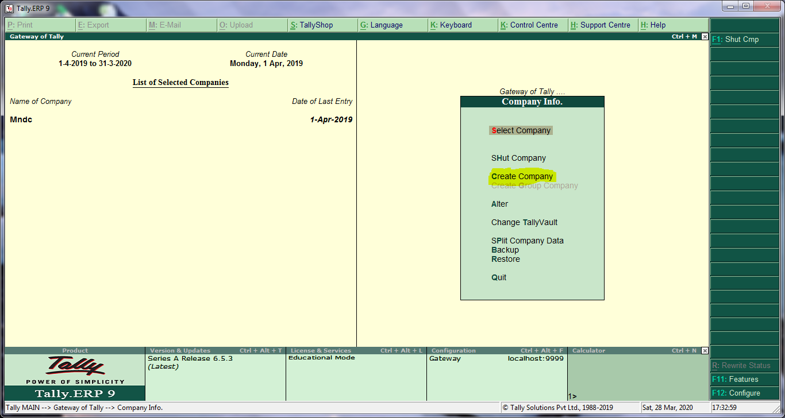Screen dimensions: 785x418
Task: Click the Company Info. menu title
Action: point(532,102)
